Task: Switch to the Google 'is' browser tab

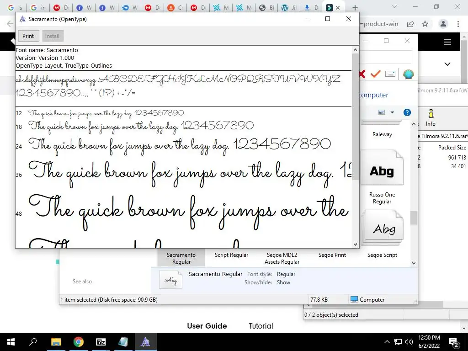Action: pyautogui.click(x=15, y=8)
